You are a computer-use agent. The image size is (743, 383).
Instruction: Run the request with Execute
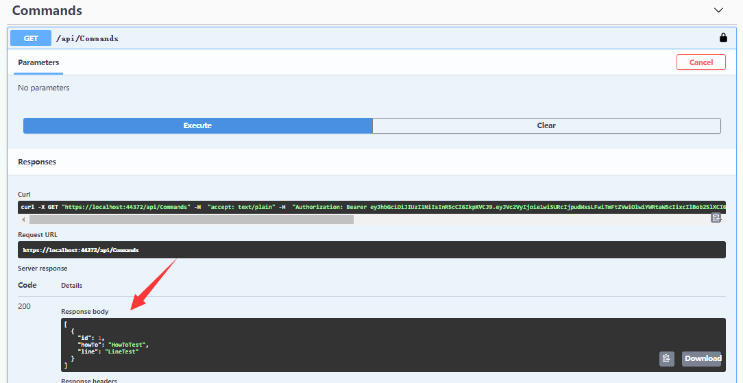coord(197,125)
